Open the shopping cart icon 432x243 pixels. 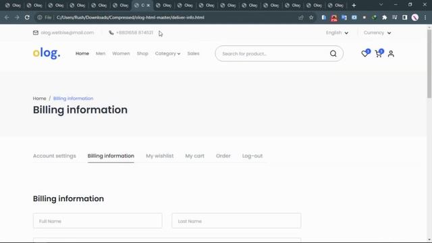(x=378, y=53)
